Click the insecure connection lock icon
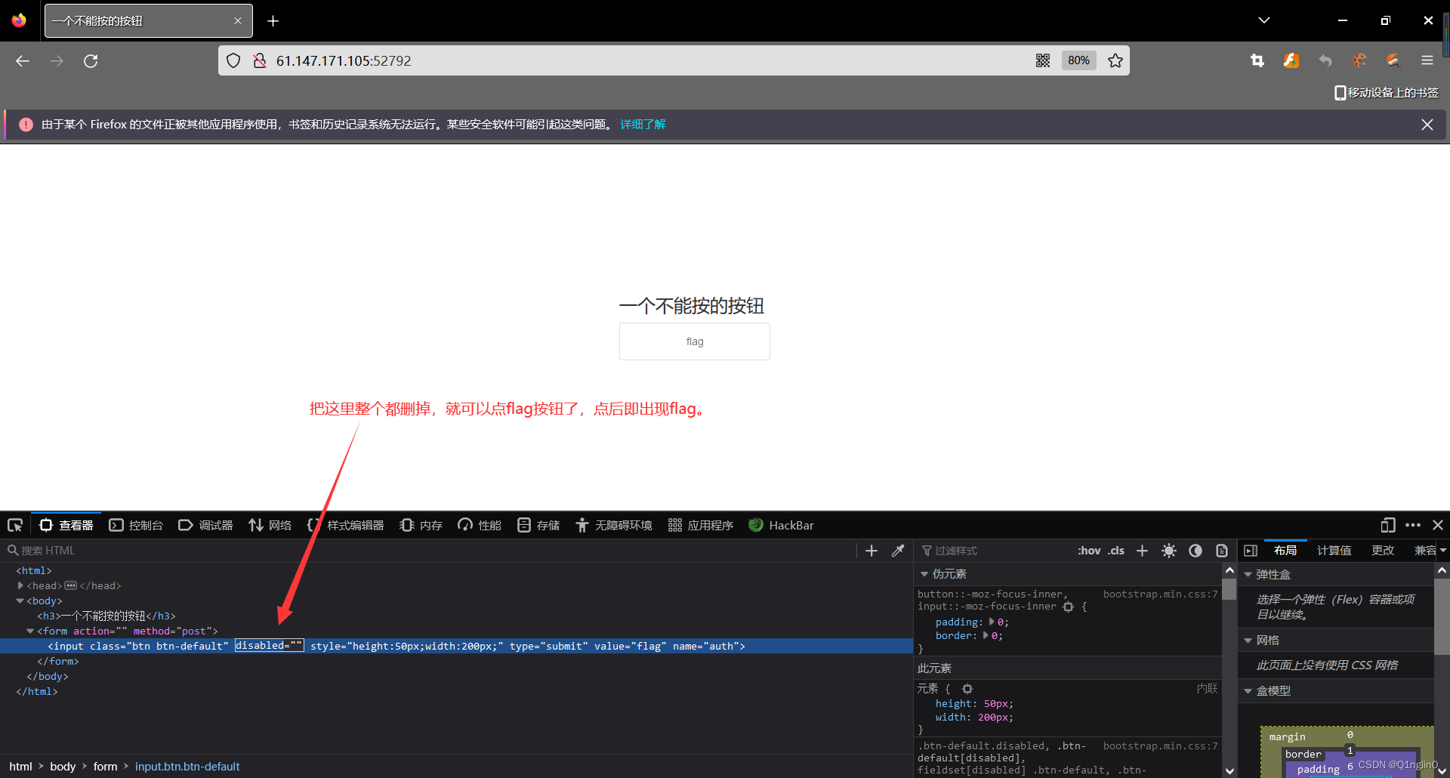The width and height of the screenshot is (1450, 778). pos(260,61)
